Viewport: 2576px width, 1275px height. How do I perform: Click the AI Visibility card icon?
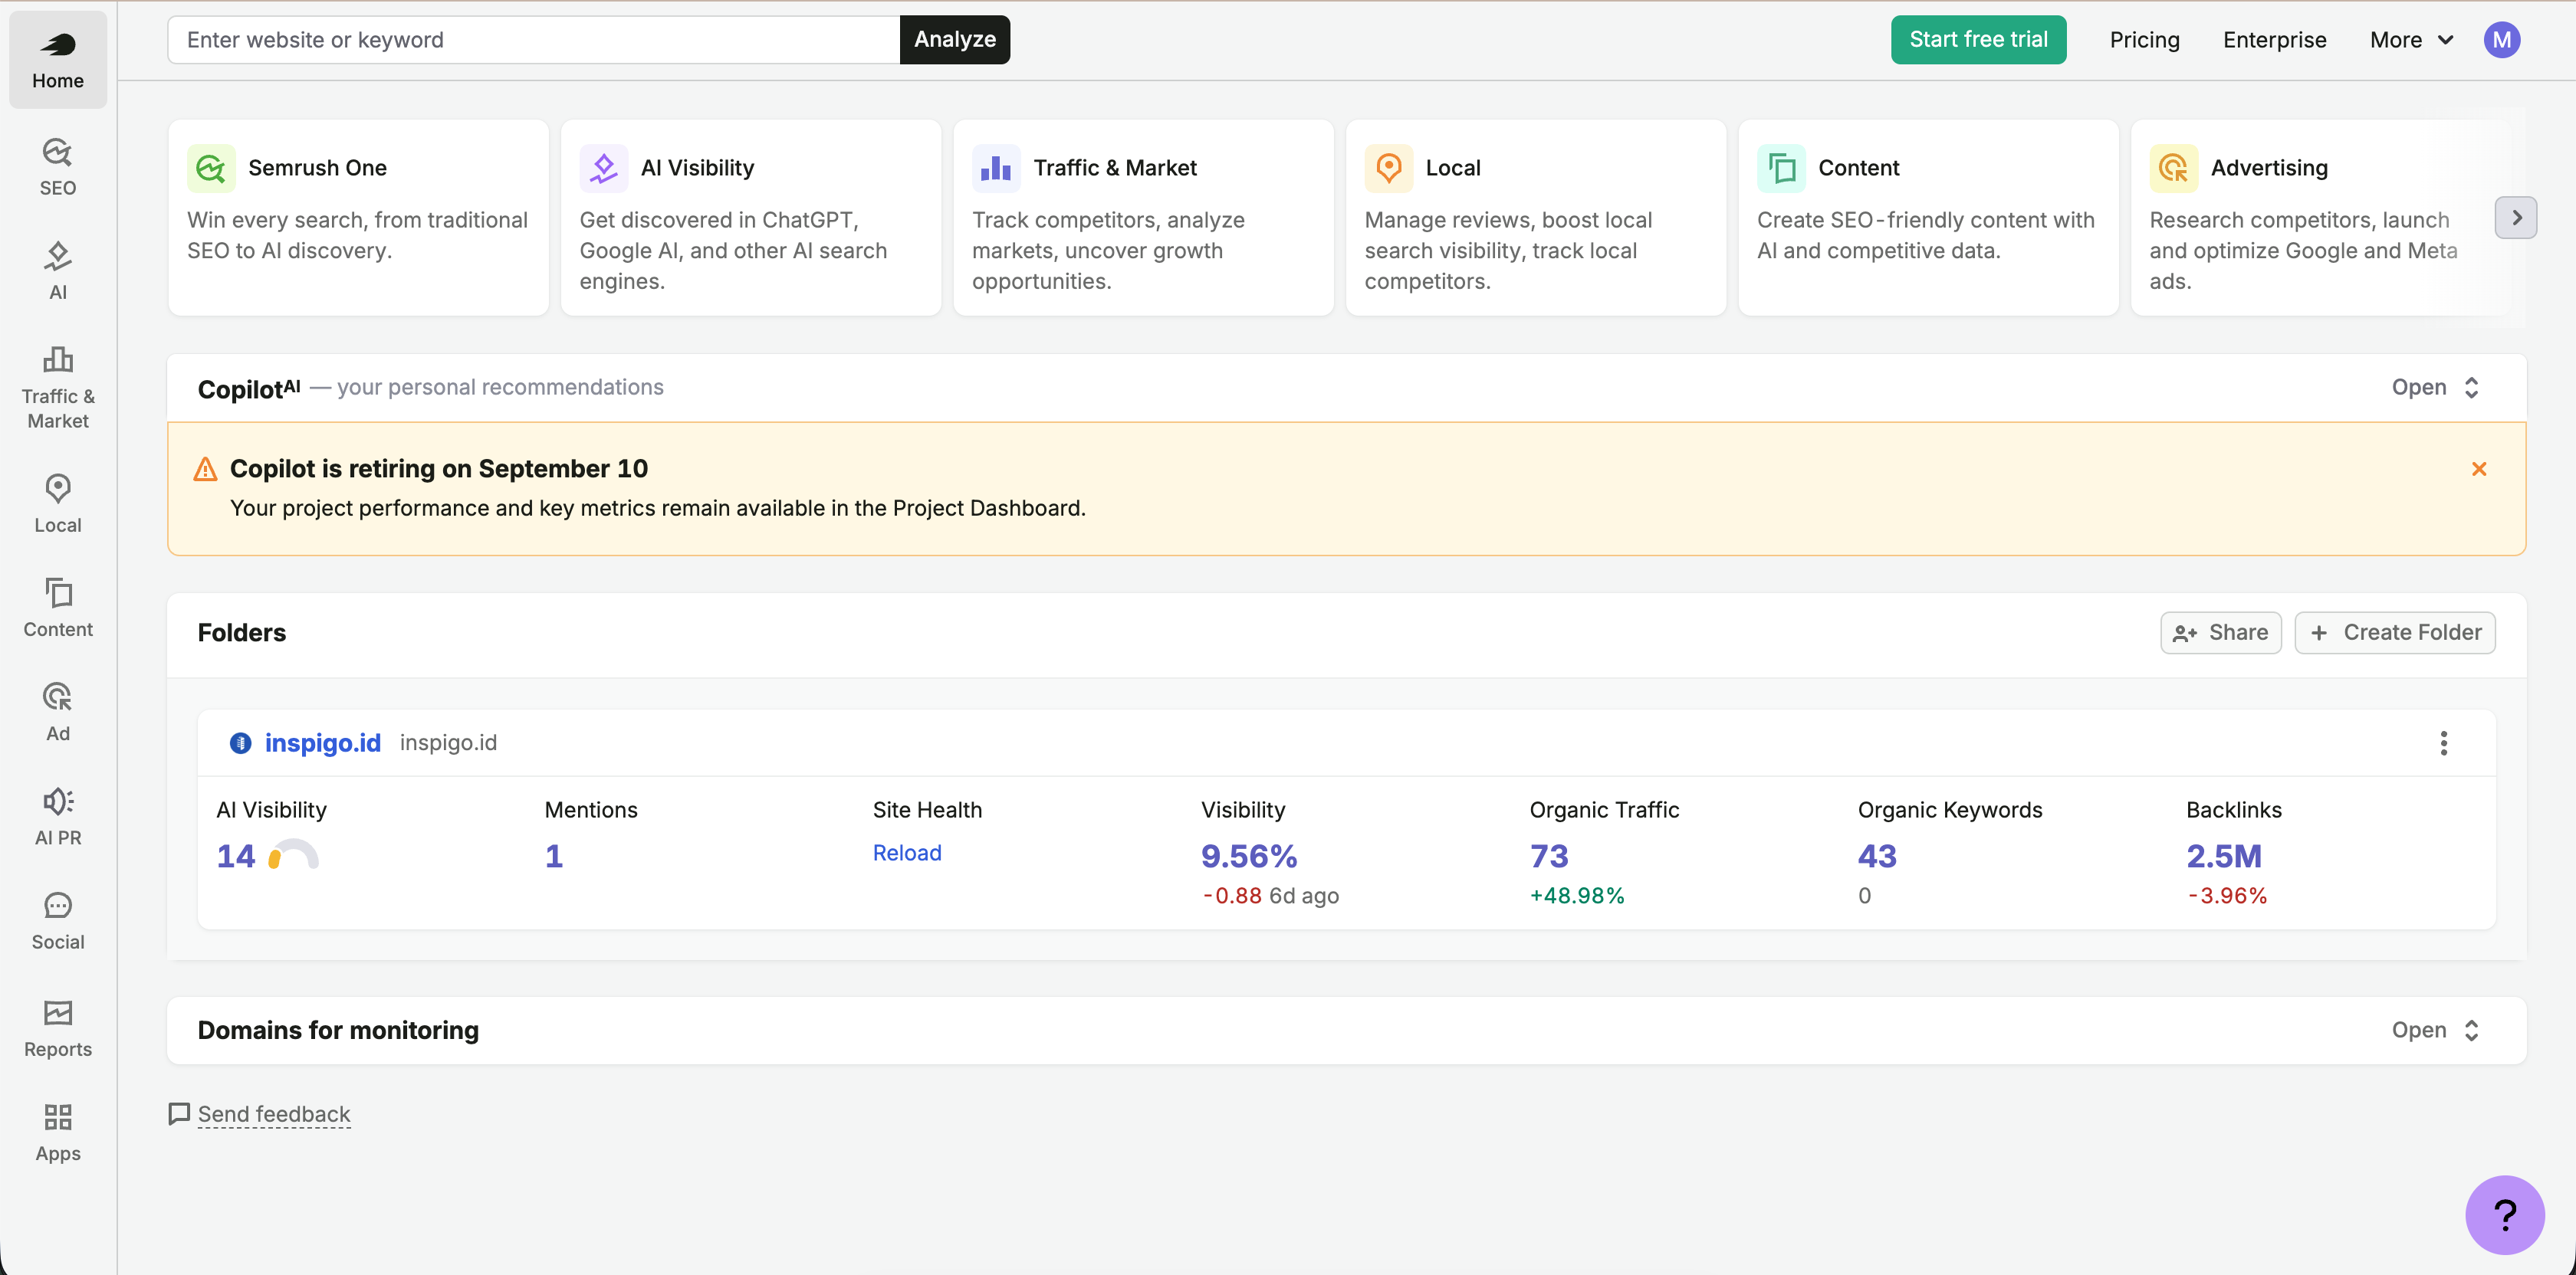(x=604, y=168)
